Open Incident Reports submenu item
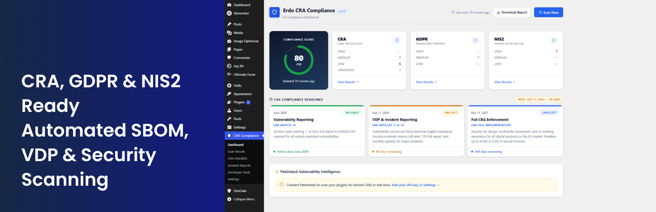 coord(238,165)
